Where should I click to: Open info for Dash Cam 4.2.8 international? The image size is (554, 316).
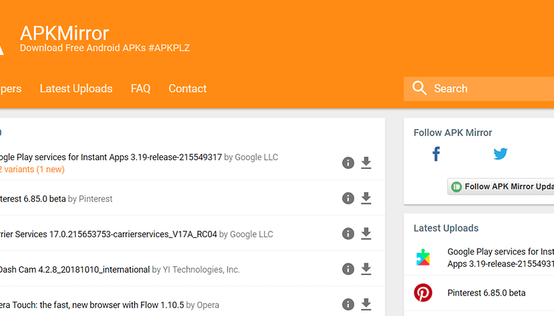pos(348,269)
